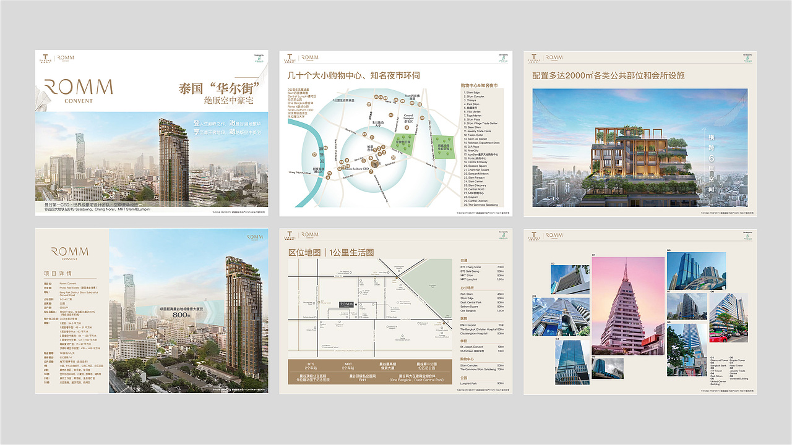Viewport: 792px width, 445px height.
Task: Click list row 1. Silom Edge
Action: click(472, 93)
